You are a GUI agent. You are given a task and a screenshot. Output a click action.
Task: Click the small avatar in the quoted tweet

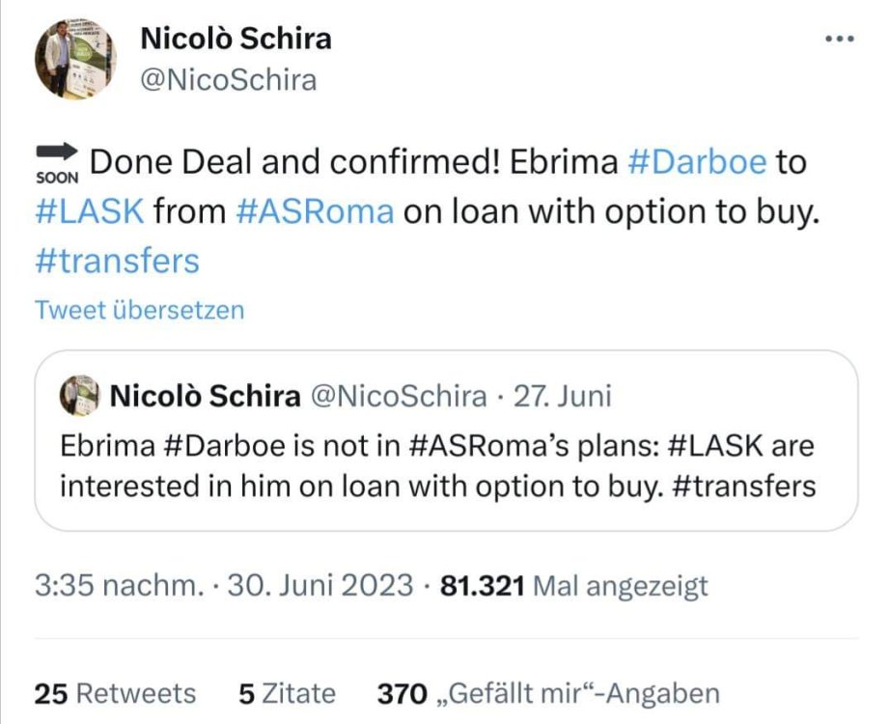tap(80, 395)
